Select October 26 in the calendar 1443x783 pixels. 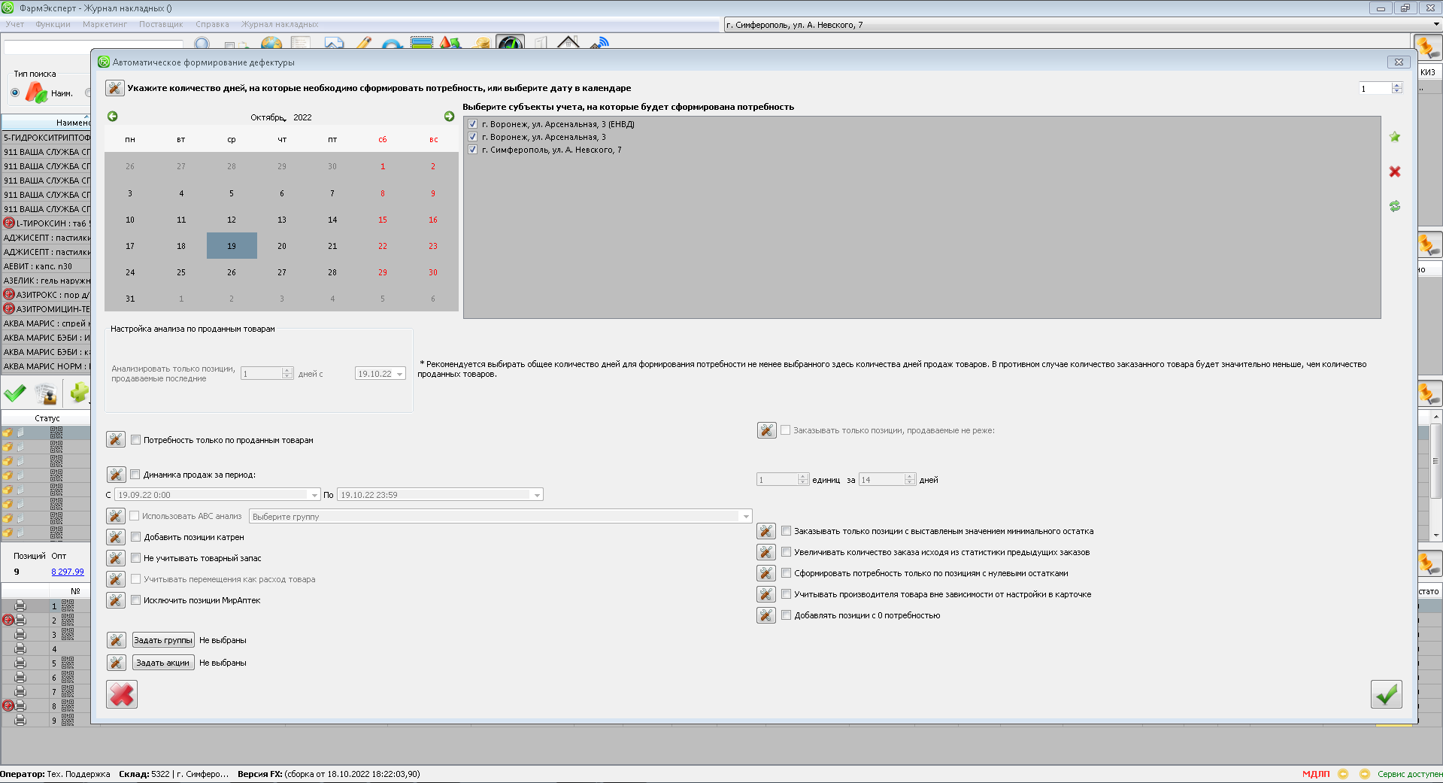point(232,272)
